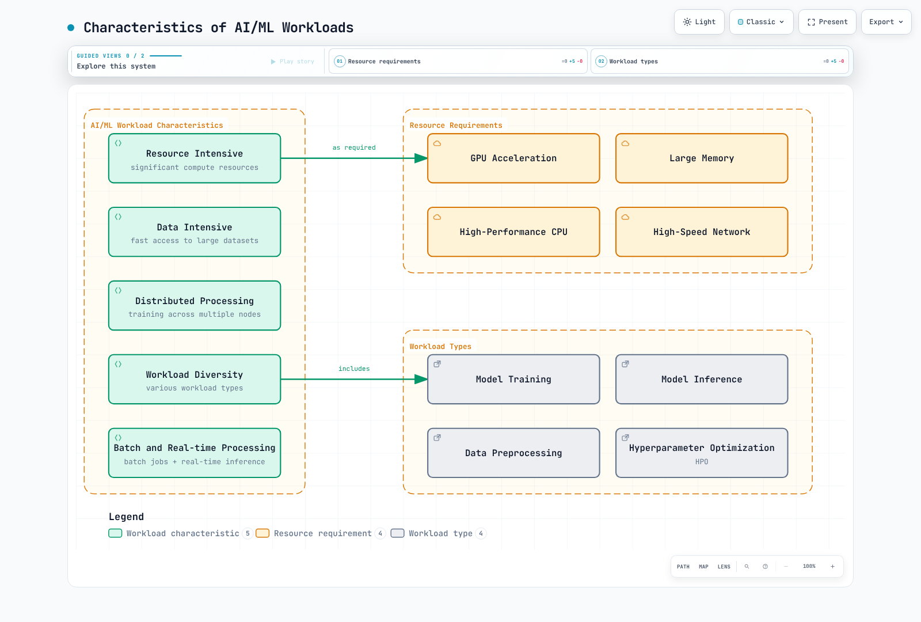Click the 'Workload Types' group label
The width and height of the screenshot is (921, 622).
pos(440,347)
